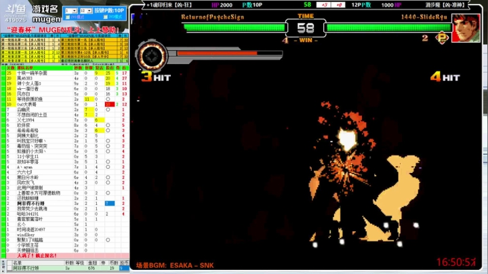The image size is (488, 274).
Task: Click the red 迎春杯 MUGEN乱斗 title banner
Action: point(64,30)
